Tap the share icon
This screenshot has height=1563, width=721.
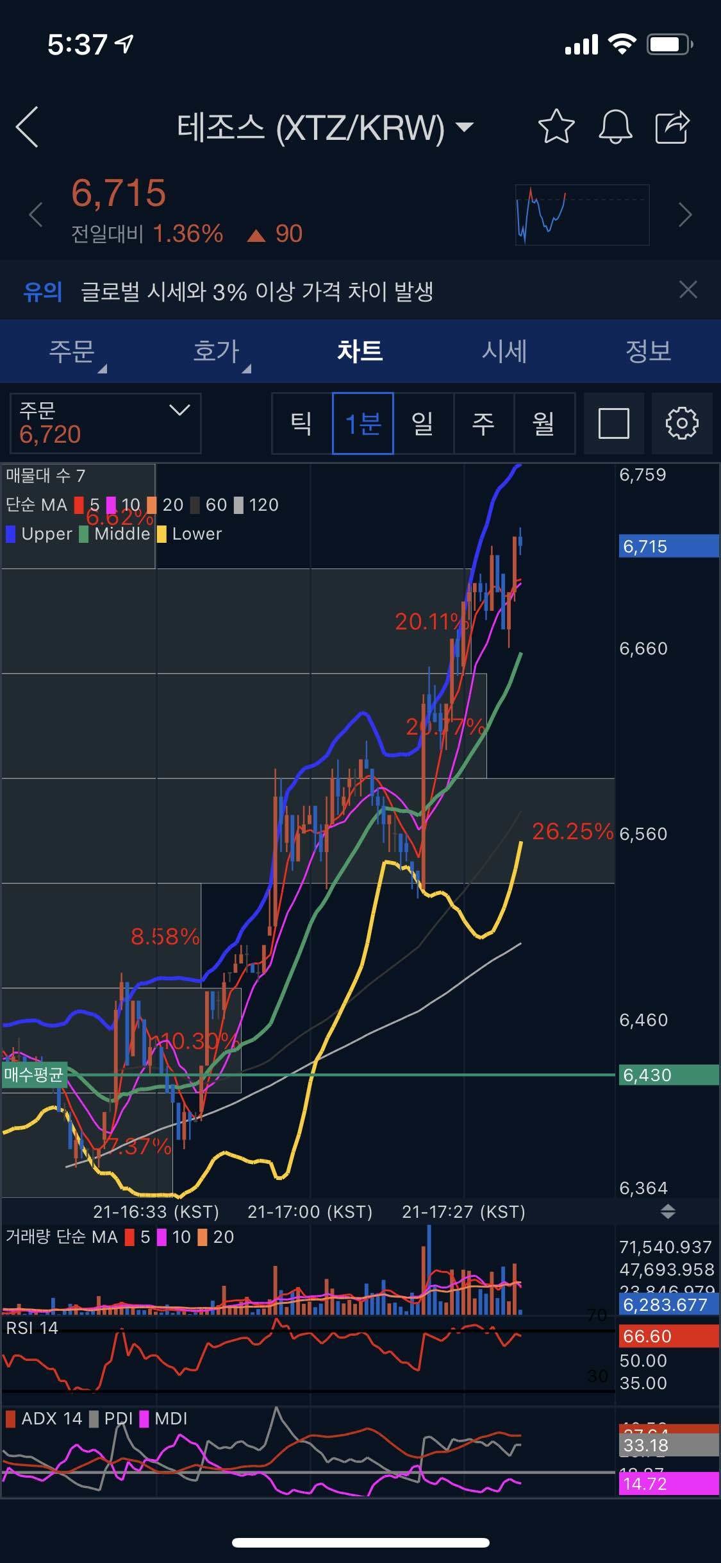coord(672,127)
